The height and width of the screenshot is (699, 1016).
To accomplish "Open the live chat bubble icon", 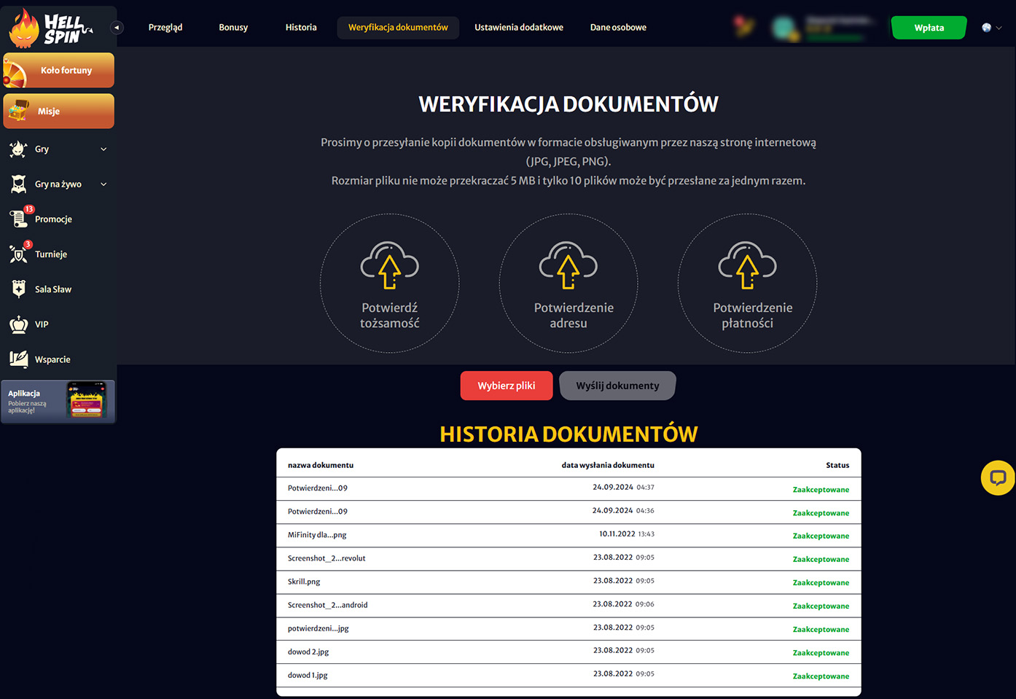I will [998, 478].
